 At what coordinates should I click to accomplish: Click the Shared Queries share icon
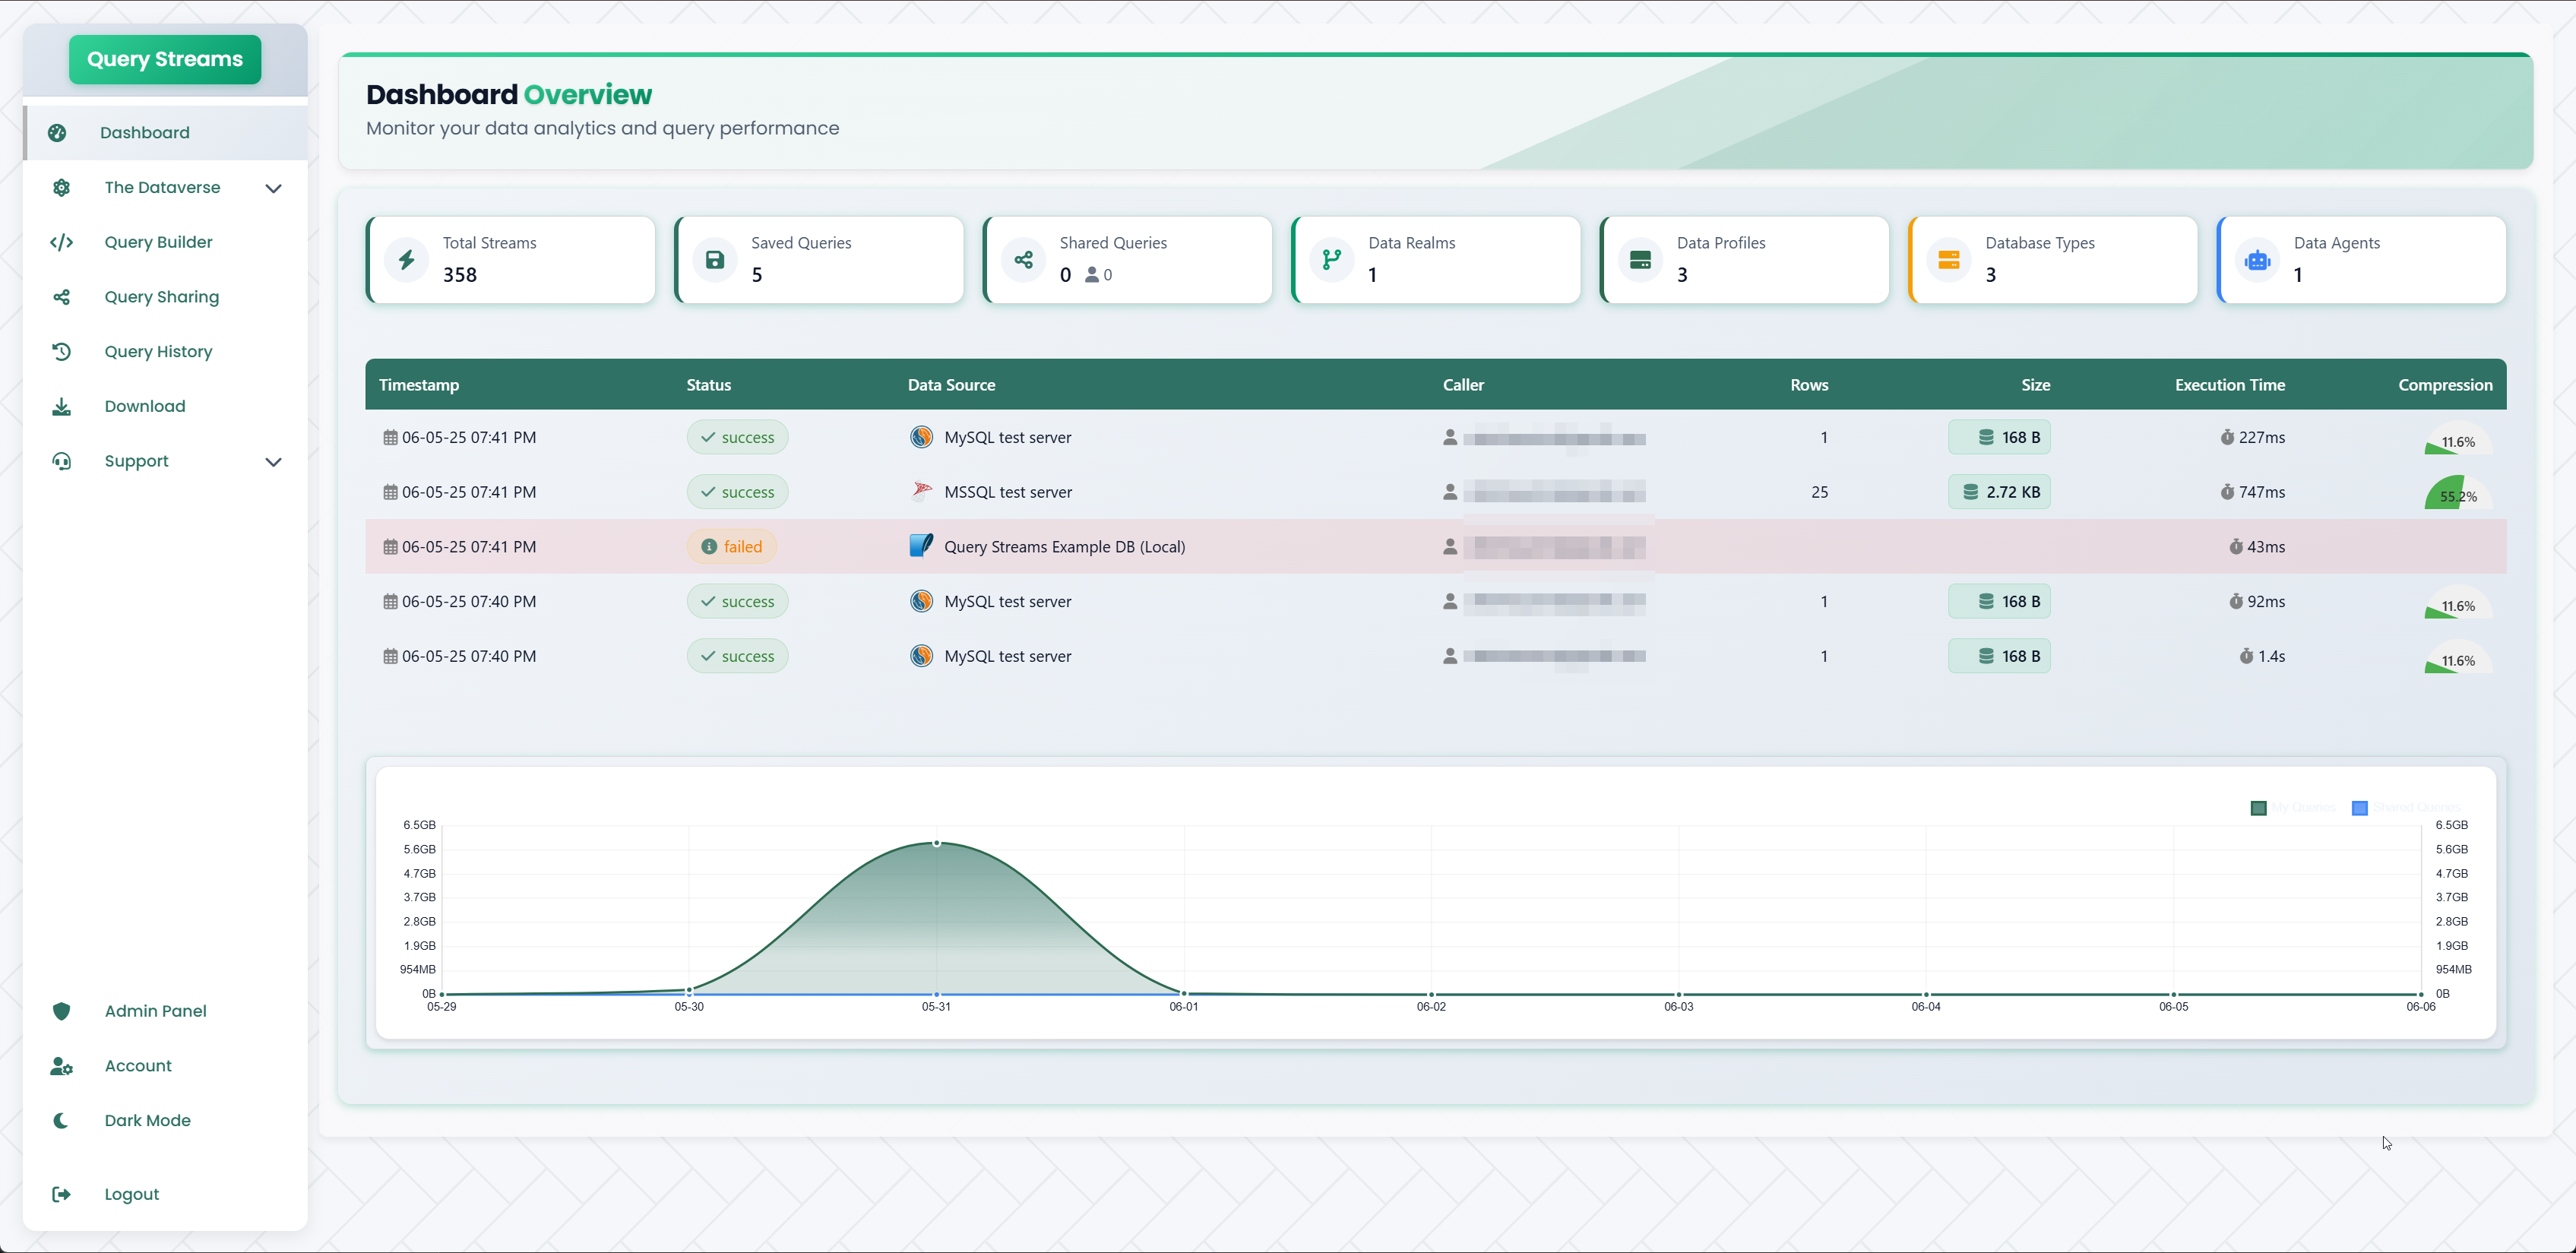(x=1023, y=260)
